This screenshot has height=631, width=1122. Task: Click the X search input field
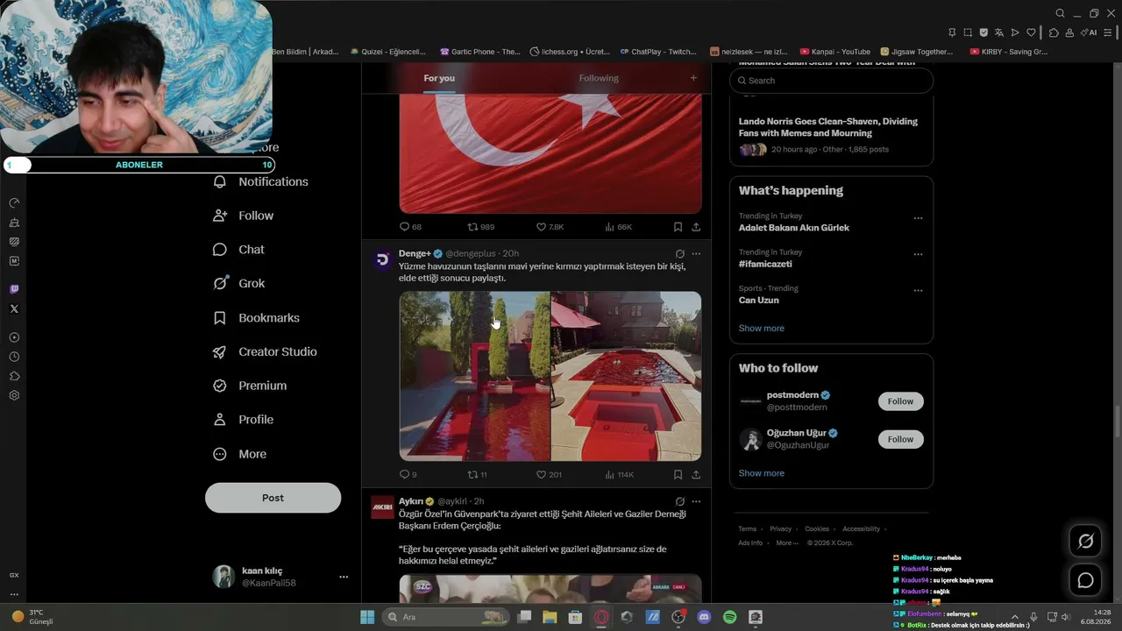click(831, 81)
